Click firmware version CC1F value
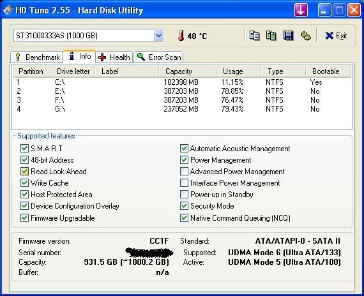 tap(159, 241)
